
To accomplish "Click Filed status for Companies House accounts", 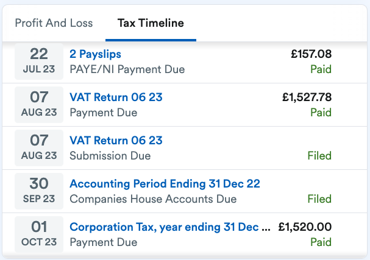I will coord(319,199).
